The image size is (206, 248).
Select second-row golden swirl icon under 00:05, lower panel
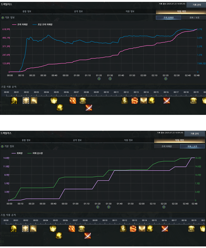[59, 236]
